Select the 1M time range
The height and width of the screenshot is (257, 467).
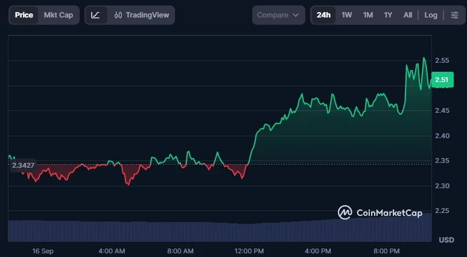[x=368, y=15]
